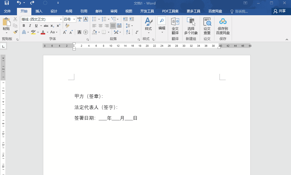The width and height of the screenshot is (291, 175).
Task: Toggle character shading
Action: pyautogui.click(x=79, y=32)
